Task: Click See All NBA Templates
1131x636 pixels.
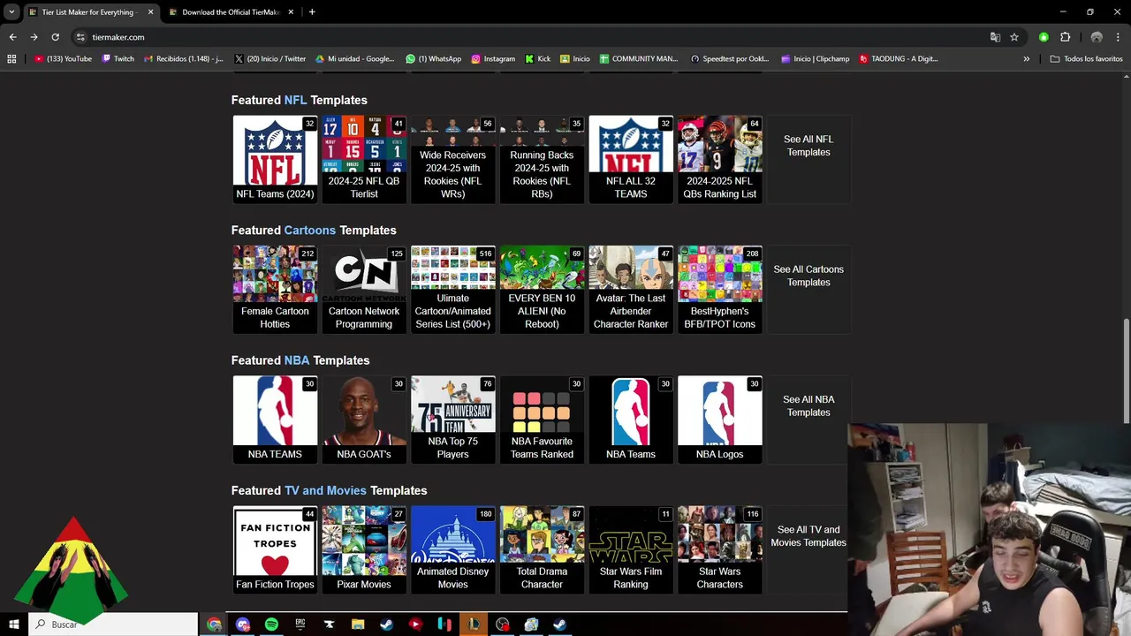Action: tap(808, 405)
